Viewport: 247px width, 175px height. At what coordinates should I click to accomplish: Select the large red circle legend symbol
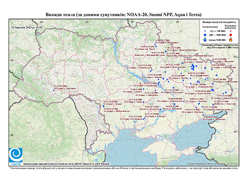tap(231, 35)
